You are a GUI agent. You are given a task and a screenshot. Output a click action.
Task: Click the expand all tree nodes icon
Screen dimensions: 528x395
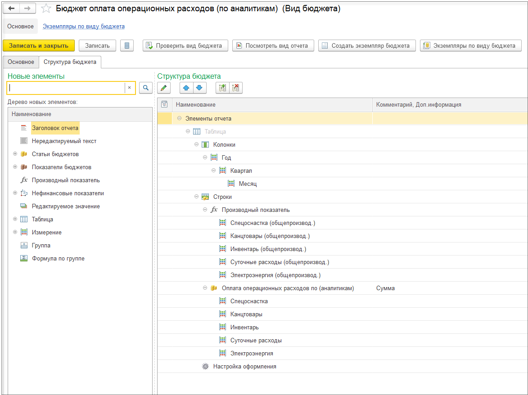(222, 88)
